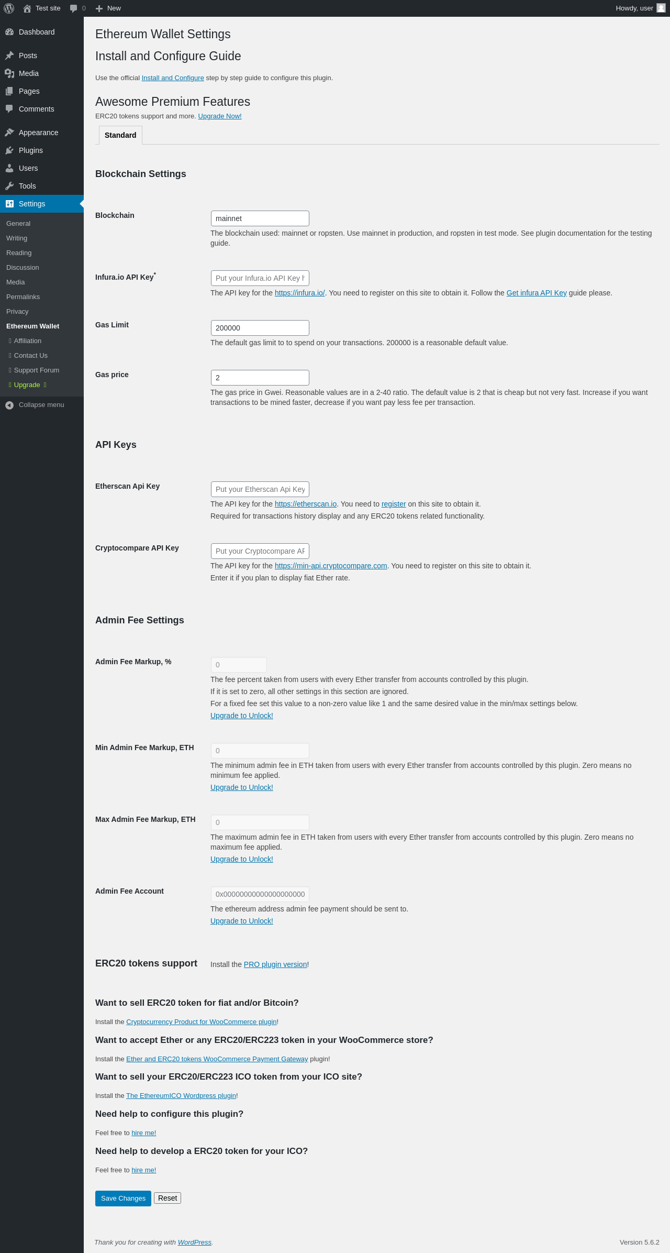This screenshot has height=1253, width=670.
Task: Open the Media library icon
Action: [x=9, y=73]
